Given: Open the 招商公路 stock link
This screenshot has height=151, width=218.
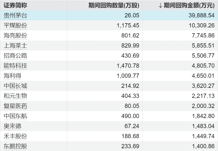Looking at the screenshot, I should click(15, 56).
